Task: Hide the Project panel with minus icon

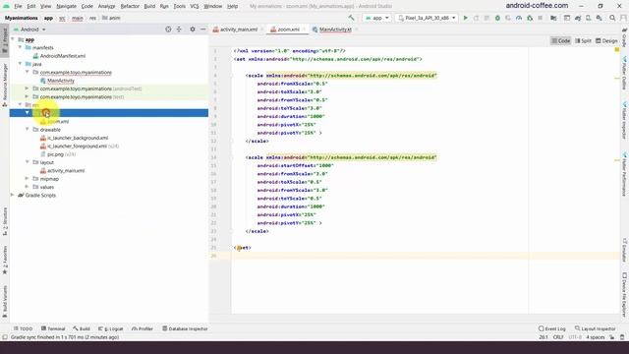Action: point(203,29)
